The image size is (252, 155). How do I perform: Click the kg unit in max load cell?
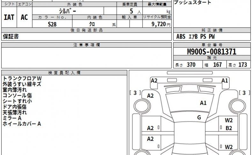(x=168, y=12)
